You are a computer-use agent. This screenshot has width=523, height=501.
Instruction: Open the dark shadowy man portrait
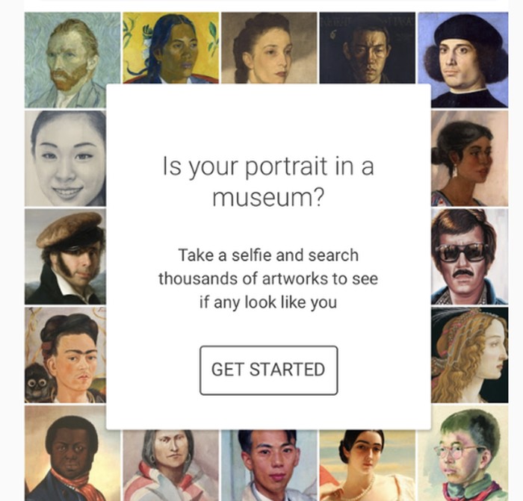click(368, 48)
